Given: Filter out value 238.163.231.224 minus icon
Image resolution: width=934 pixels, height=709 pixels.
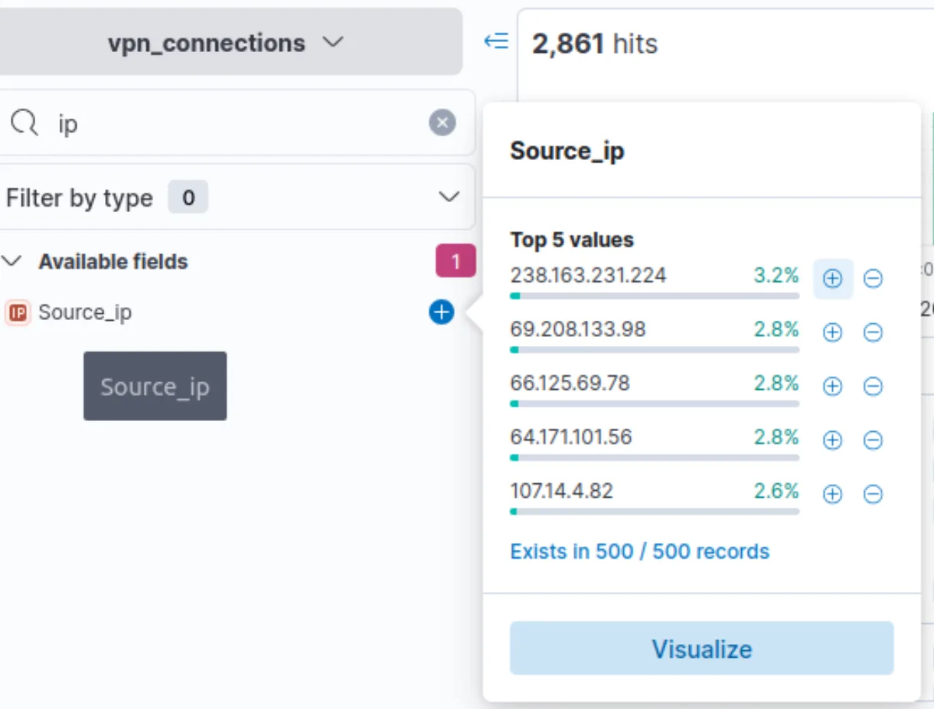Looking at the screenshot, I should pos(873,279).
